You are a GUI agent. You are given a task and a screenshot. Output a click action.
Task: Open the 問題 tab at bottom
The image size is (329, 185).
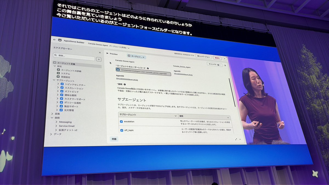114,139
